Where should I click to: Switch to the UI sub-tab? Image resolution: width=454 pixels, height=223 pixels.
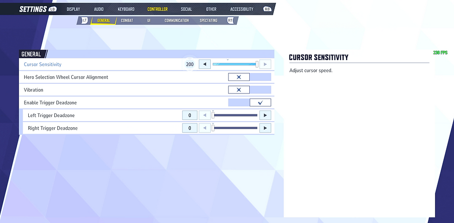[x=149, y=20]
